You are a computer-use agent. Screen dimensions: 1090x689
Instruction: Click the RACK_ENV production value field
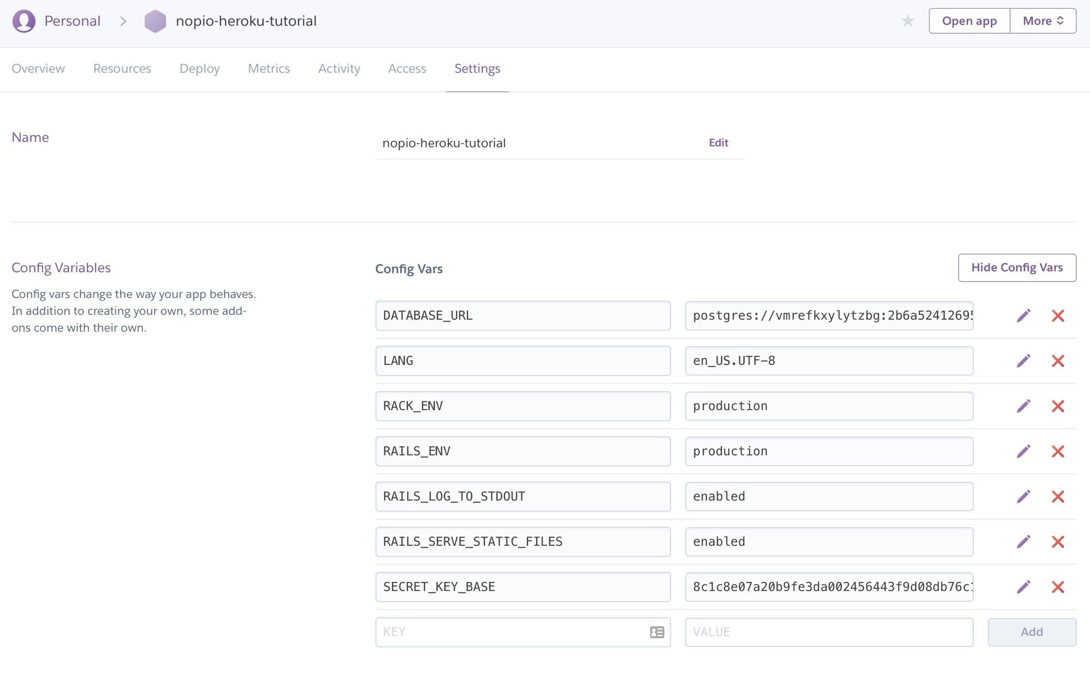tap(829, 406)
